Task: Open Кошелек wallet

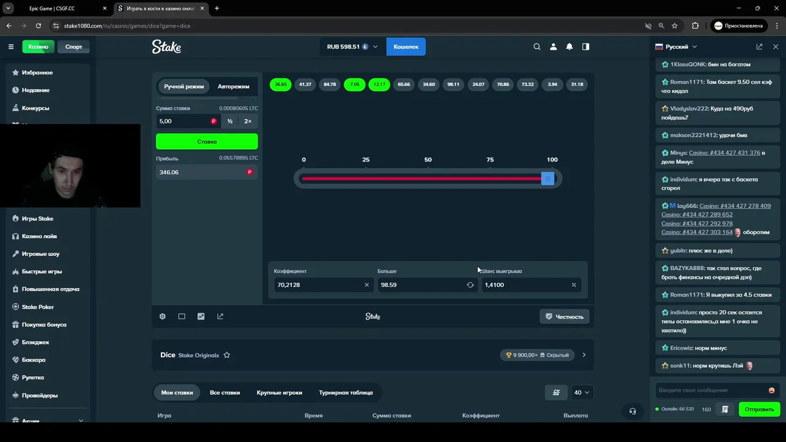Action: [406, 47]
